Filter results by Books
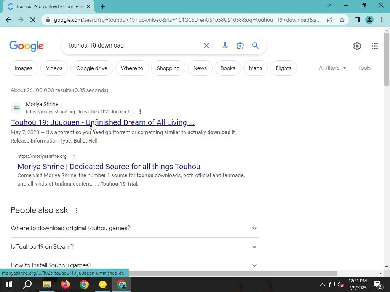Image resolution: width=390 pixels, height=292 pixels. point(228,68)
